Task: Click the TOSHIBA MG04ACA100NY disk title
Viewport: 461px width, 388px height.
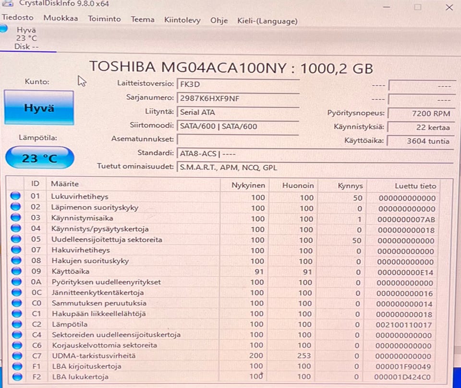Action: point(231,68)
